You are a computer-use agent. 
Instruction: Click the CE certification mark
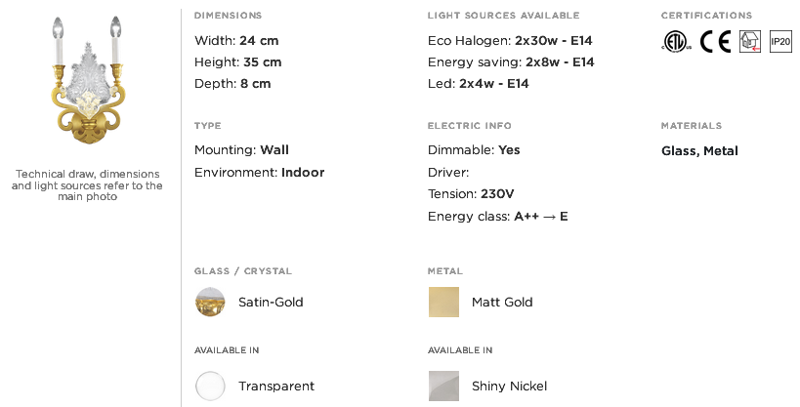715,41
